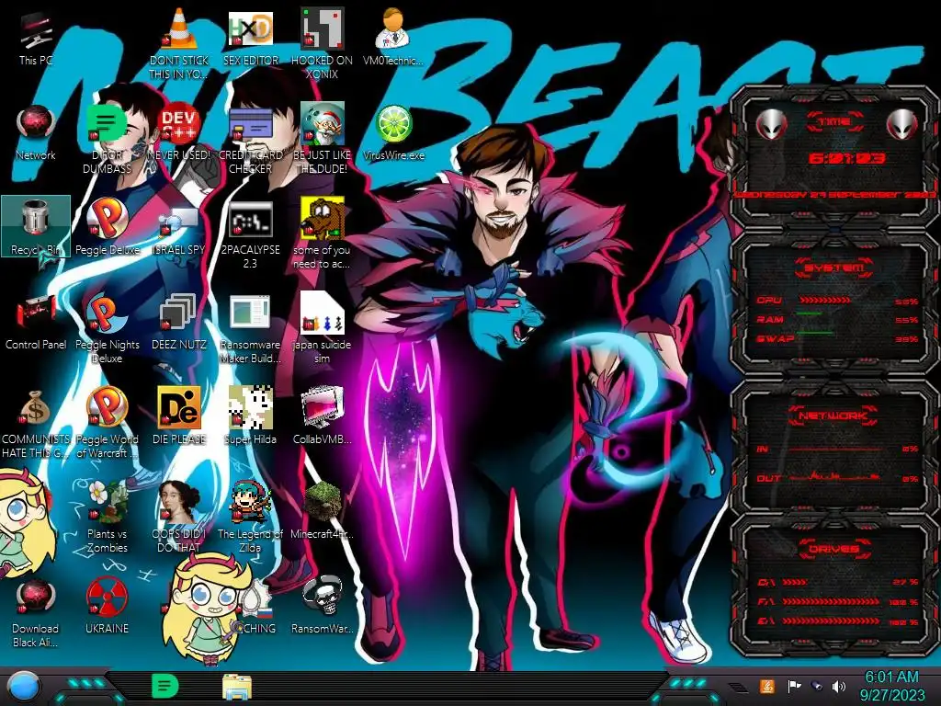Click the left alien head on the Time widget

pyautogui.click(x=771, y=125)
